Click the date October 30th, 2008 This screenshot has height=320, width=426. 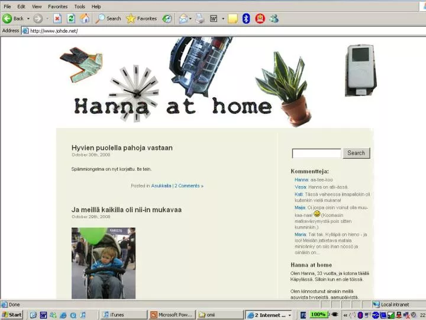[91, 155]
